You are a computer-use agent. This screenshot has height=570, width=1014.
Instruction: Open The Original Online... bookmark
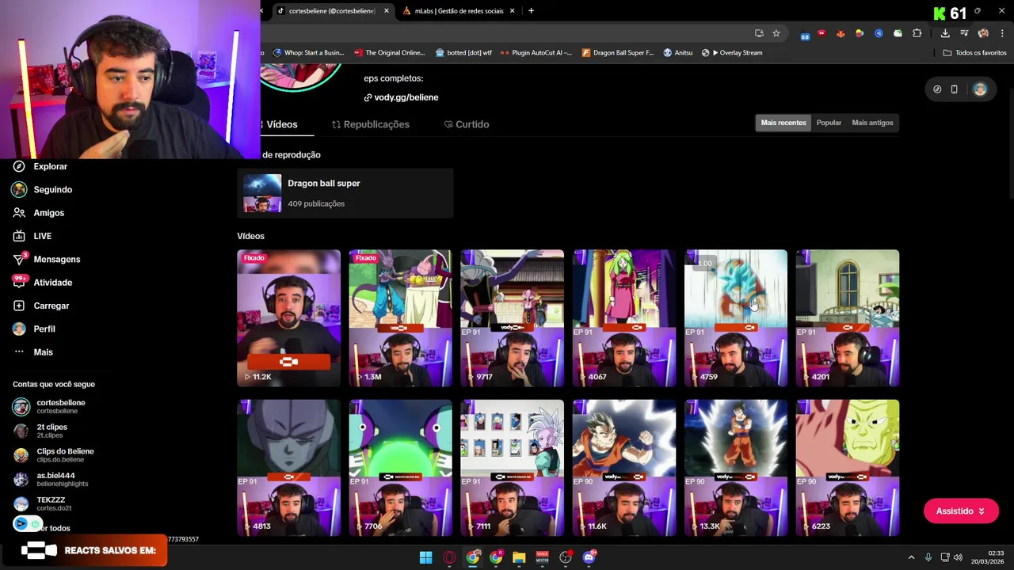[x=390, y=53]
